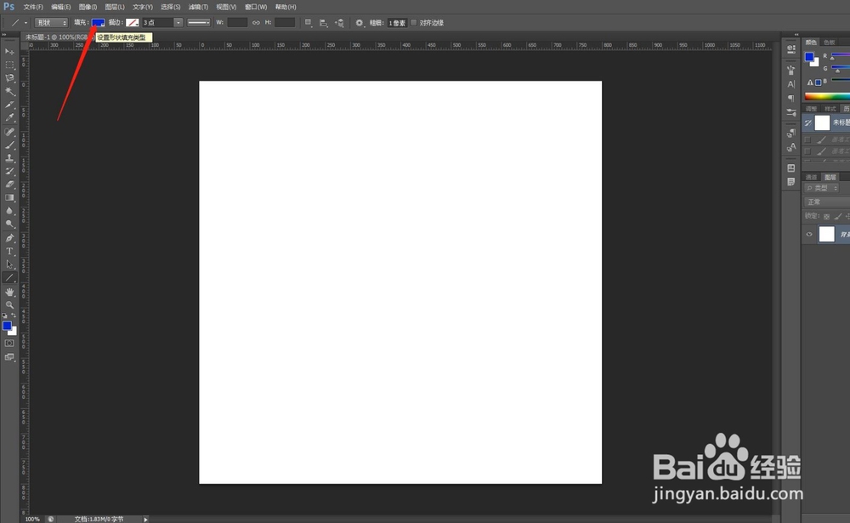
Task: Open the stroke line type dropdown
Action: (198, 23)
